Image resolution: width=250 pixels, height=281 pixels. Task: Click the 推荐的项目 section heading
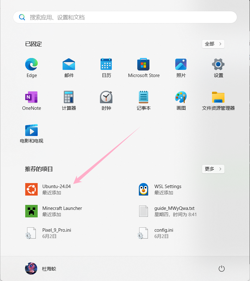coord(39,169)
